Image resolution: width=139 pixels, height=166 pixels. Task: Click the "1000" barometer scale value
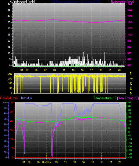pos(130,35)
